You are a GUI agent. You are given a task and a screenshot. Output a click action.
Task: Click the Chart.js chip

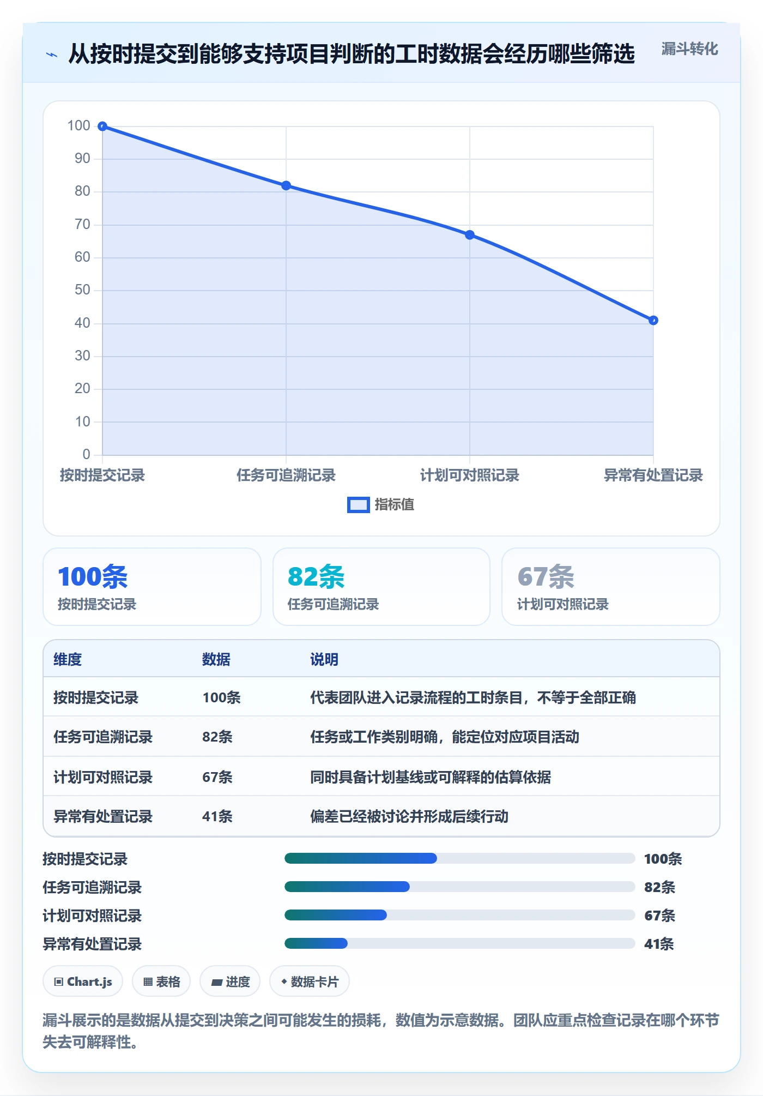click(x=83, y=982)
